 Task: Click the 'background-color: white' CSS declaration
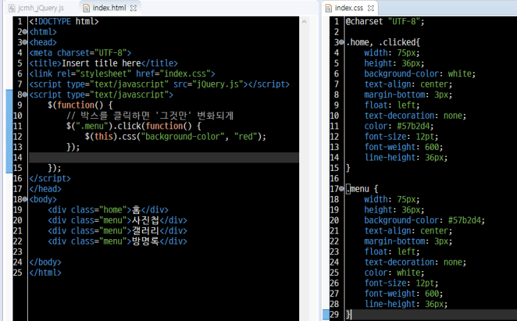coord(420,74)
